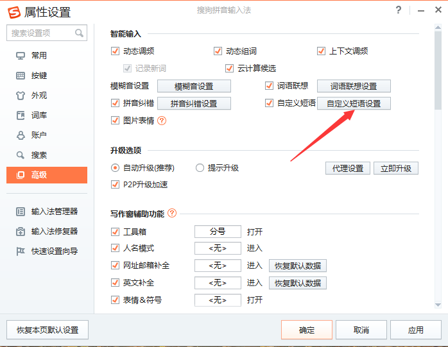Click the monitor icon for 常用

(21, 56)
